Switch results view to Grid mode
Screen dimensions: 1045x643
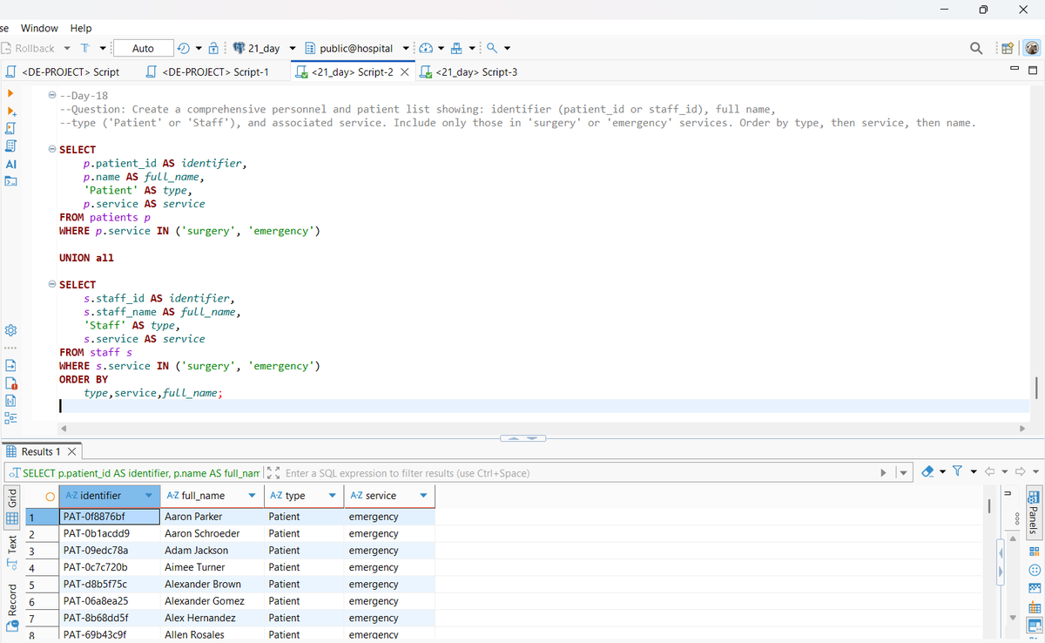12,510
